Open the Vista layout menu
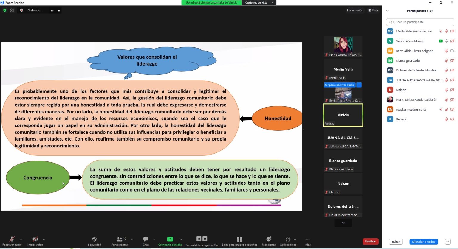Image resolution: width=458 pixels, height=249 pixels. (x=373, y=10)
